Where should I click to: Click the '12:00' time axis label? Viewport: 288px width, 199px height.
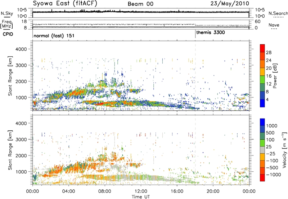[x=141, y=191]
